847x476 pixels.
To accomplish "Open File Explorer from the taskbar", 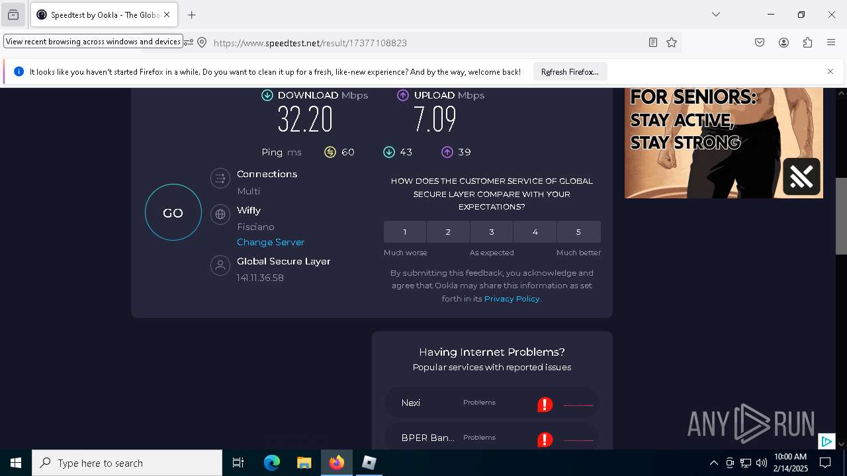I will pyautogui.click(x=304, y=463).
